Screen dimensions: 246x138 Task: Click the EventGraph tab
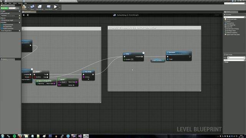pyautogui.click(x=29, y=12)
